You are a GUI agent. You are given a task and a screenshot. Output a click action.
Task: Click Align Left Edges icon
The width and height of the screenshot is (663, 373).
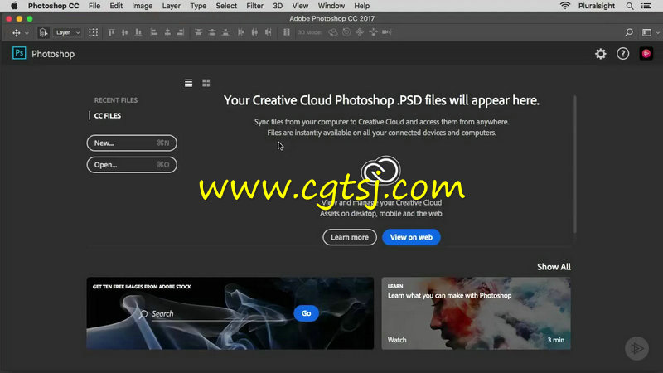pyautogui.click(x=154, y=32)
